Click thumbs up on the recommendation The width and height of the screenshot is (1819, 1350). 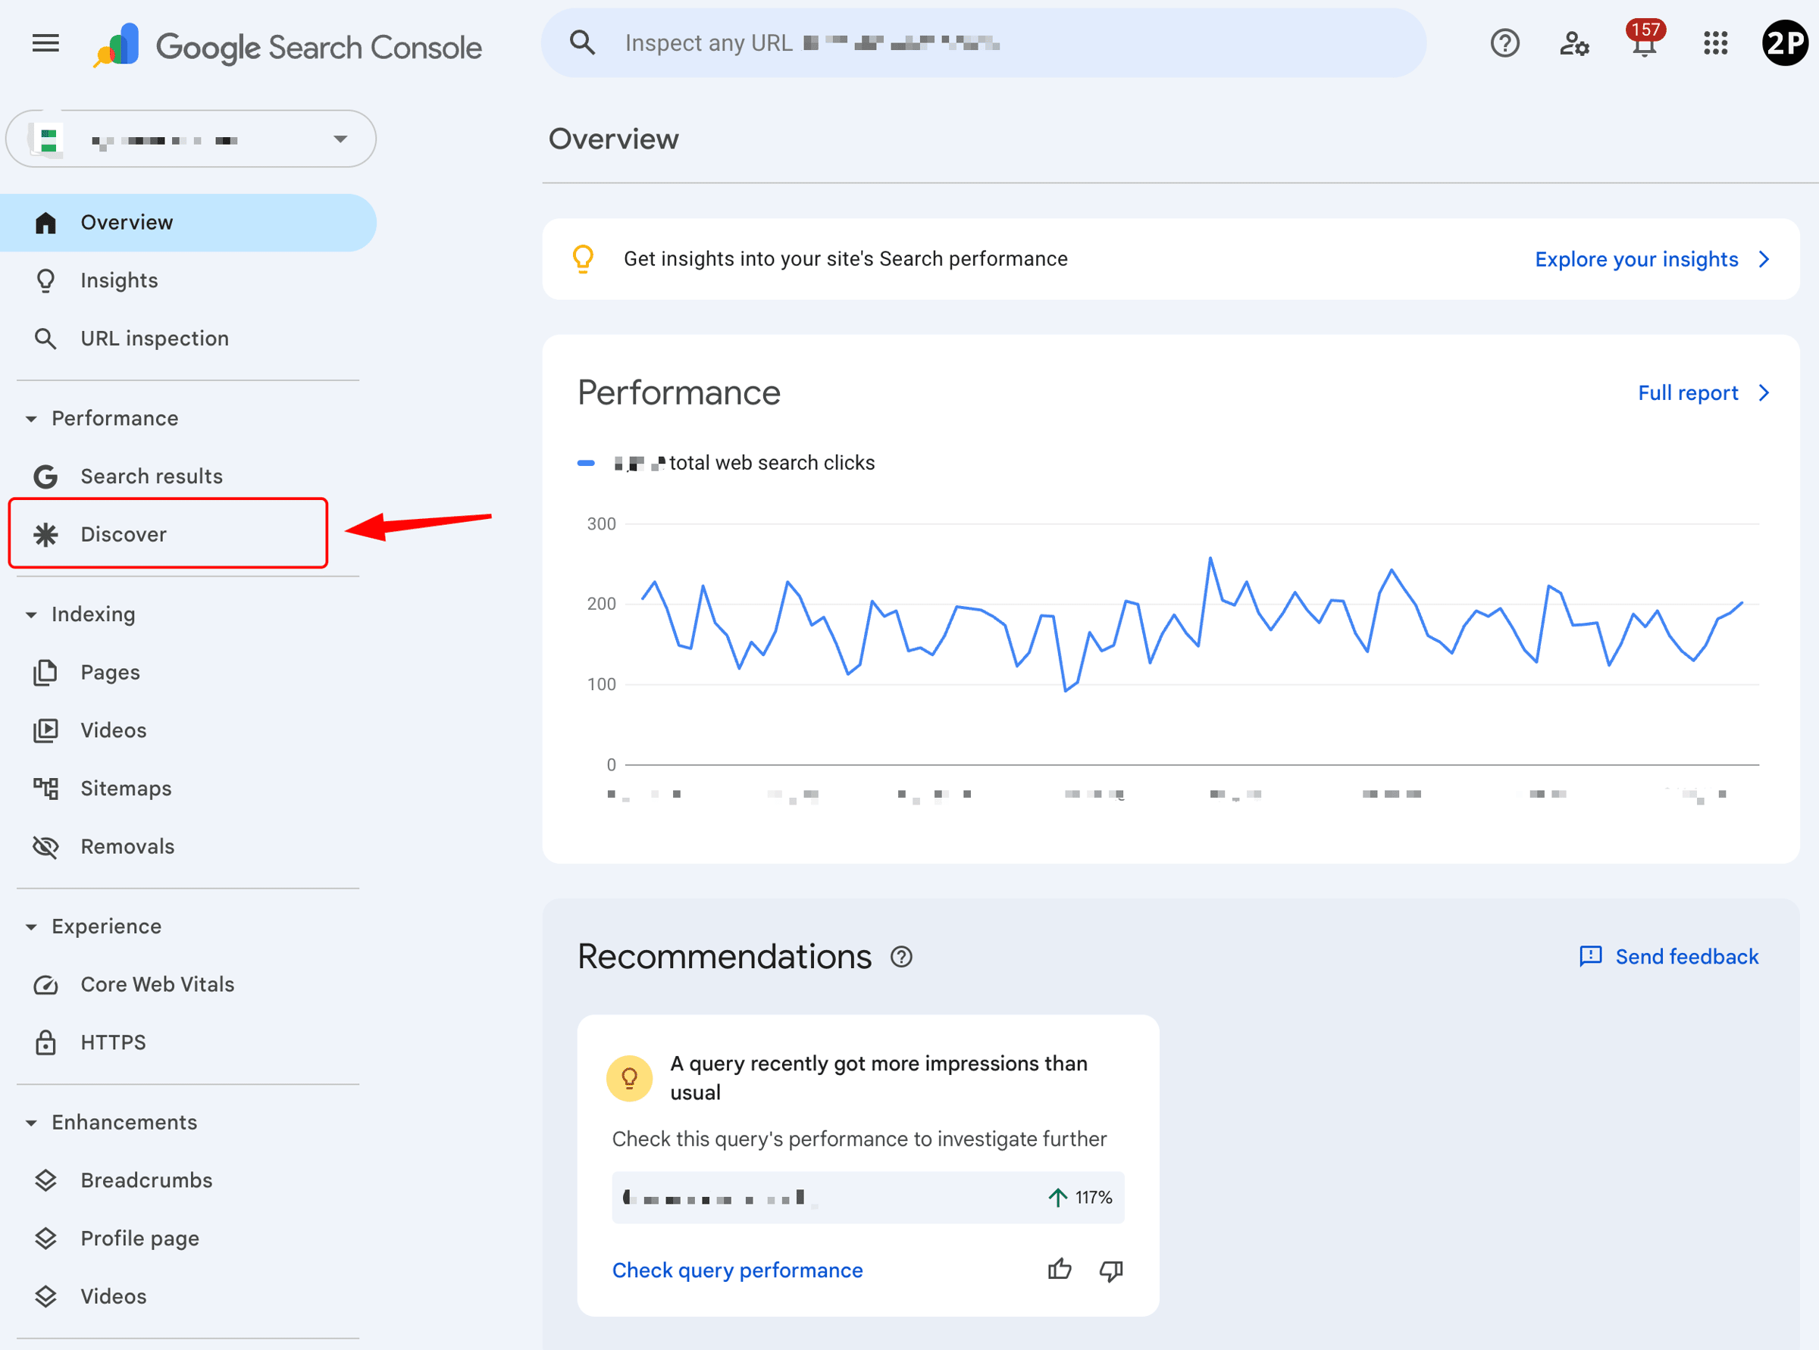[x=1060, y=1269]
